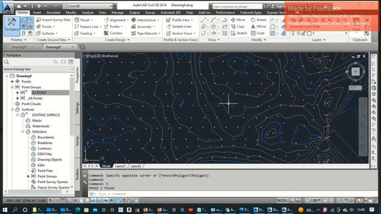Toggle layer lock icon

pos(303,33)
